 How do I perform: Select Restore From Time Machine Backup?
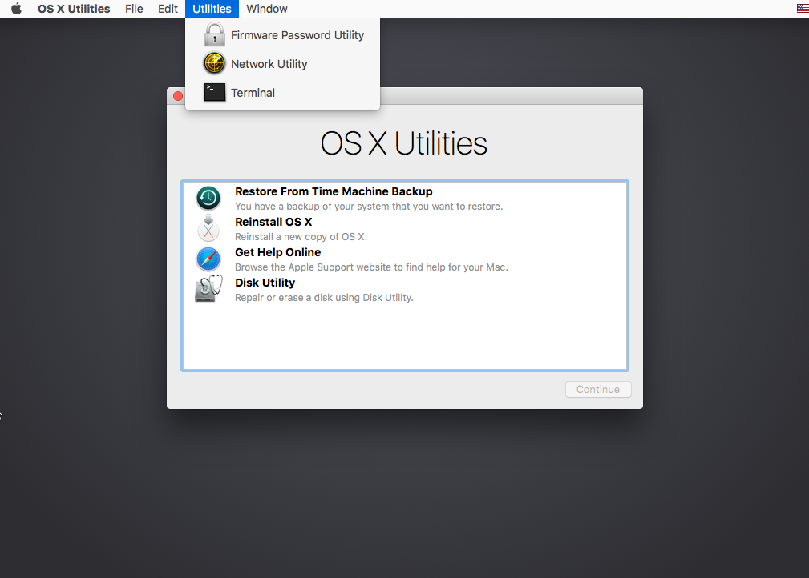click(x=404, y=199)
